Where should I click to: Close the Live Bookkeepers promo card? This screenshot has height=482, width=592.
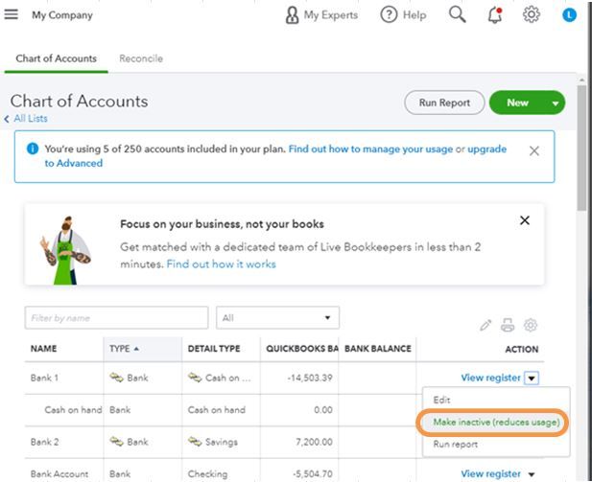click(x=525, y=220)
